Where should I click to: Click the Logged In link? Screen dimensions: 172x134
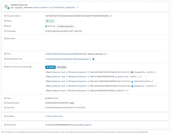[x=87, y=125]
